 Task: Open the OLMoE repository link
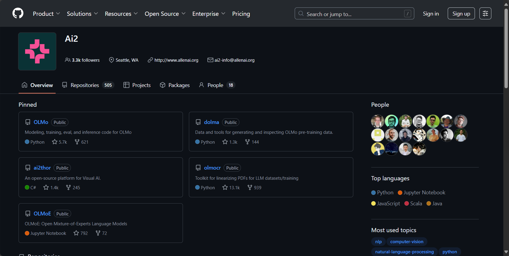pos(42,214)
